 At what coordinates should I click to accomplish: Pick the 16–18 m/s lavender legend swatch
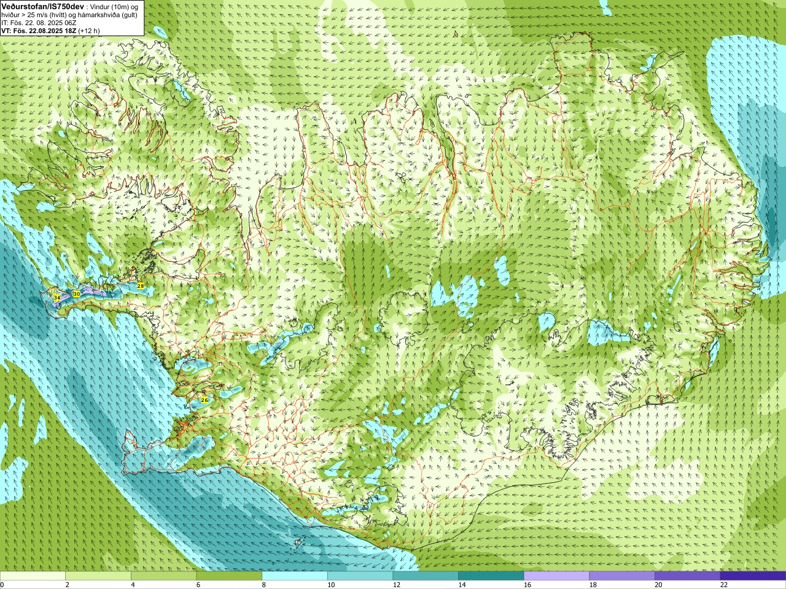(x=556, y=576)
